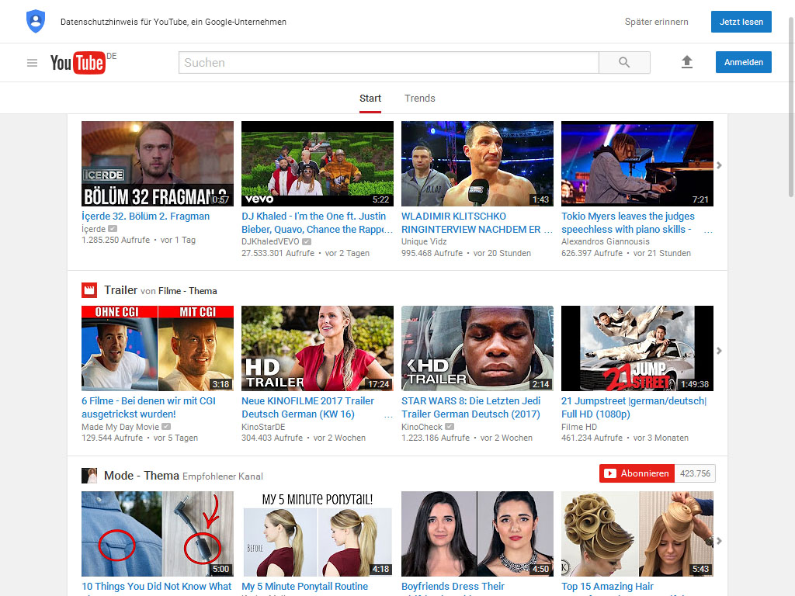Screen dimensions: 795x596
Task: Visit the KinoStarDE channel link
Action: (x=263, y=428)
